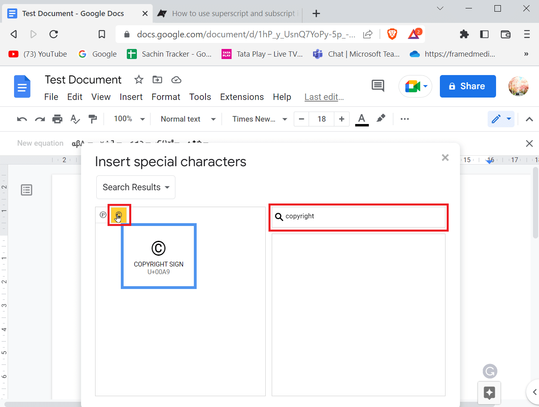Open the Search Results category dropdown

[136, 187]
